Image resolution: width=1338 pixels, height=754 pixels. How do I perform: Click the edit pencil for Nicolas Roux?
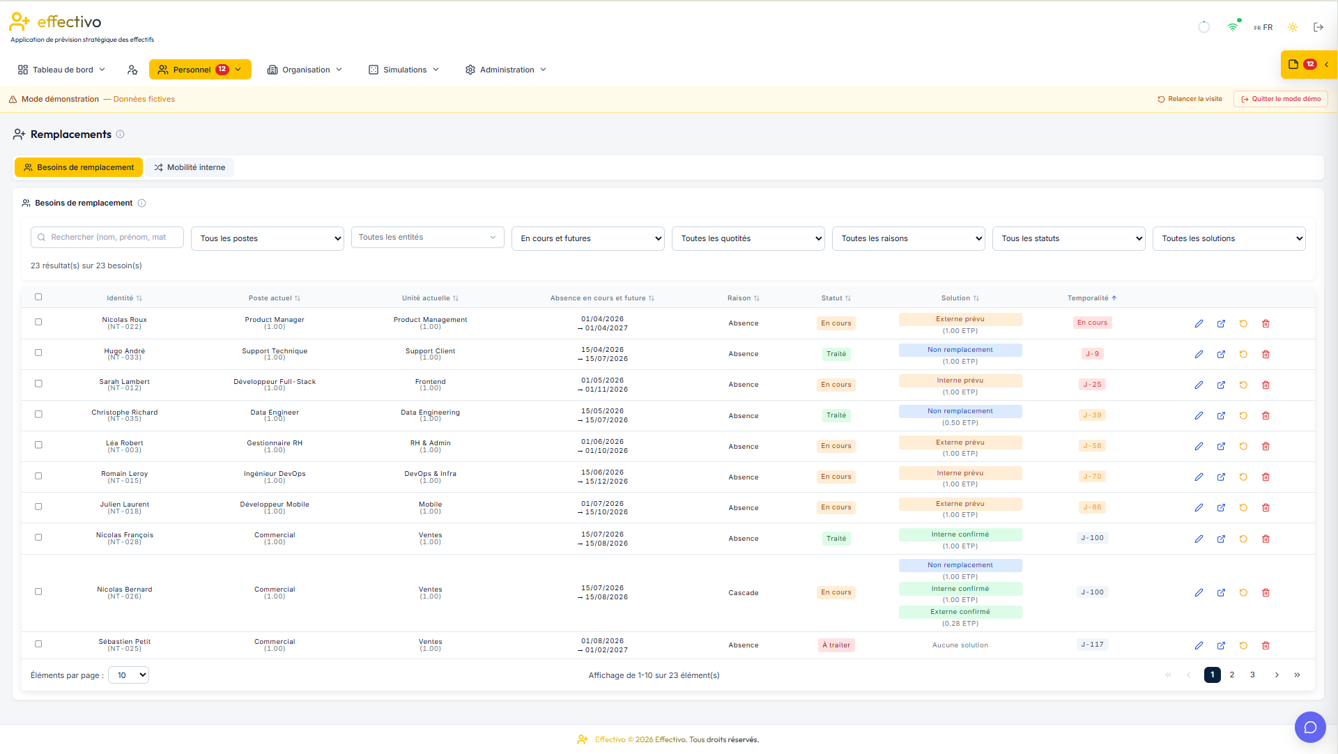1199,323
